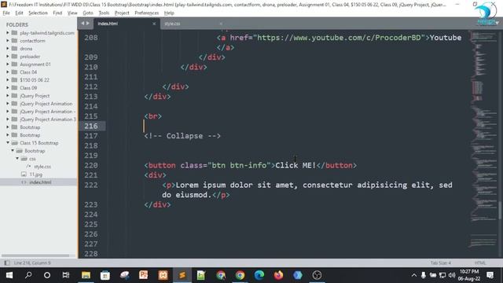Click the open css folder icon
Image resolution: width=503 pixels, height=283 pixels.
[24, 159]
